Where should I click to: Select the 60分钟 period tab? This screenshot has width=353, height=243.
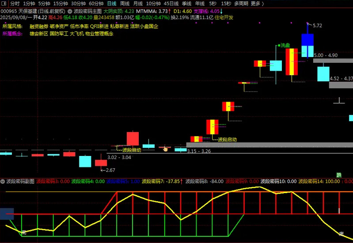(96, 4)
